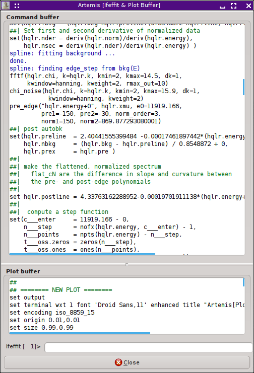Click the 'set output' line in plot buffer
This screenshot has height=373, width=254.
(27, 297)
